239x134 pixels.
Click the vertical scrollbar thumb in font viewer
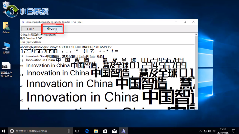pyautogui.click(x=196, y=67)
